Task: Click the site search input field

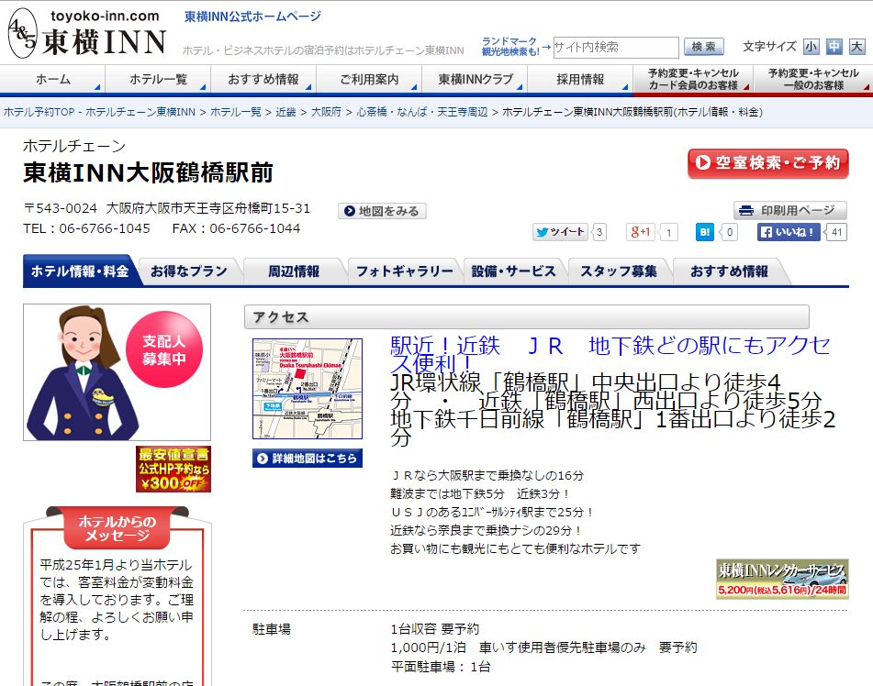Action: (615, 47)
